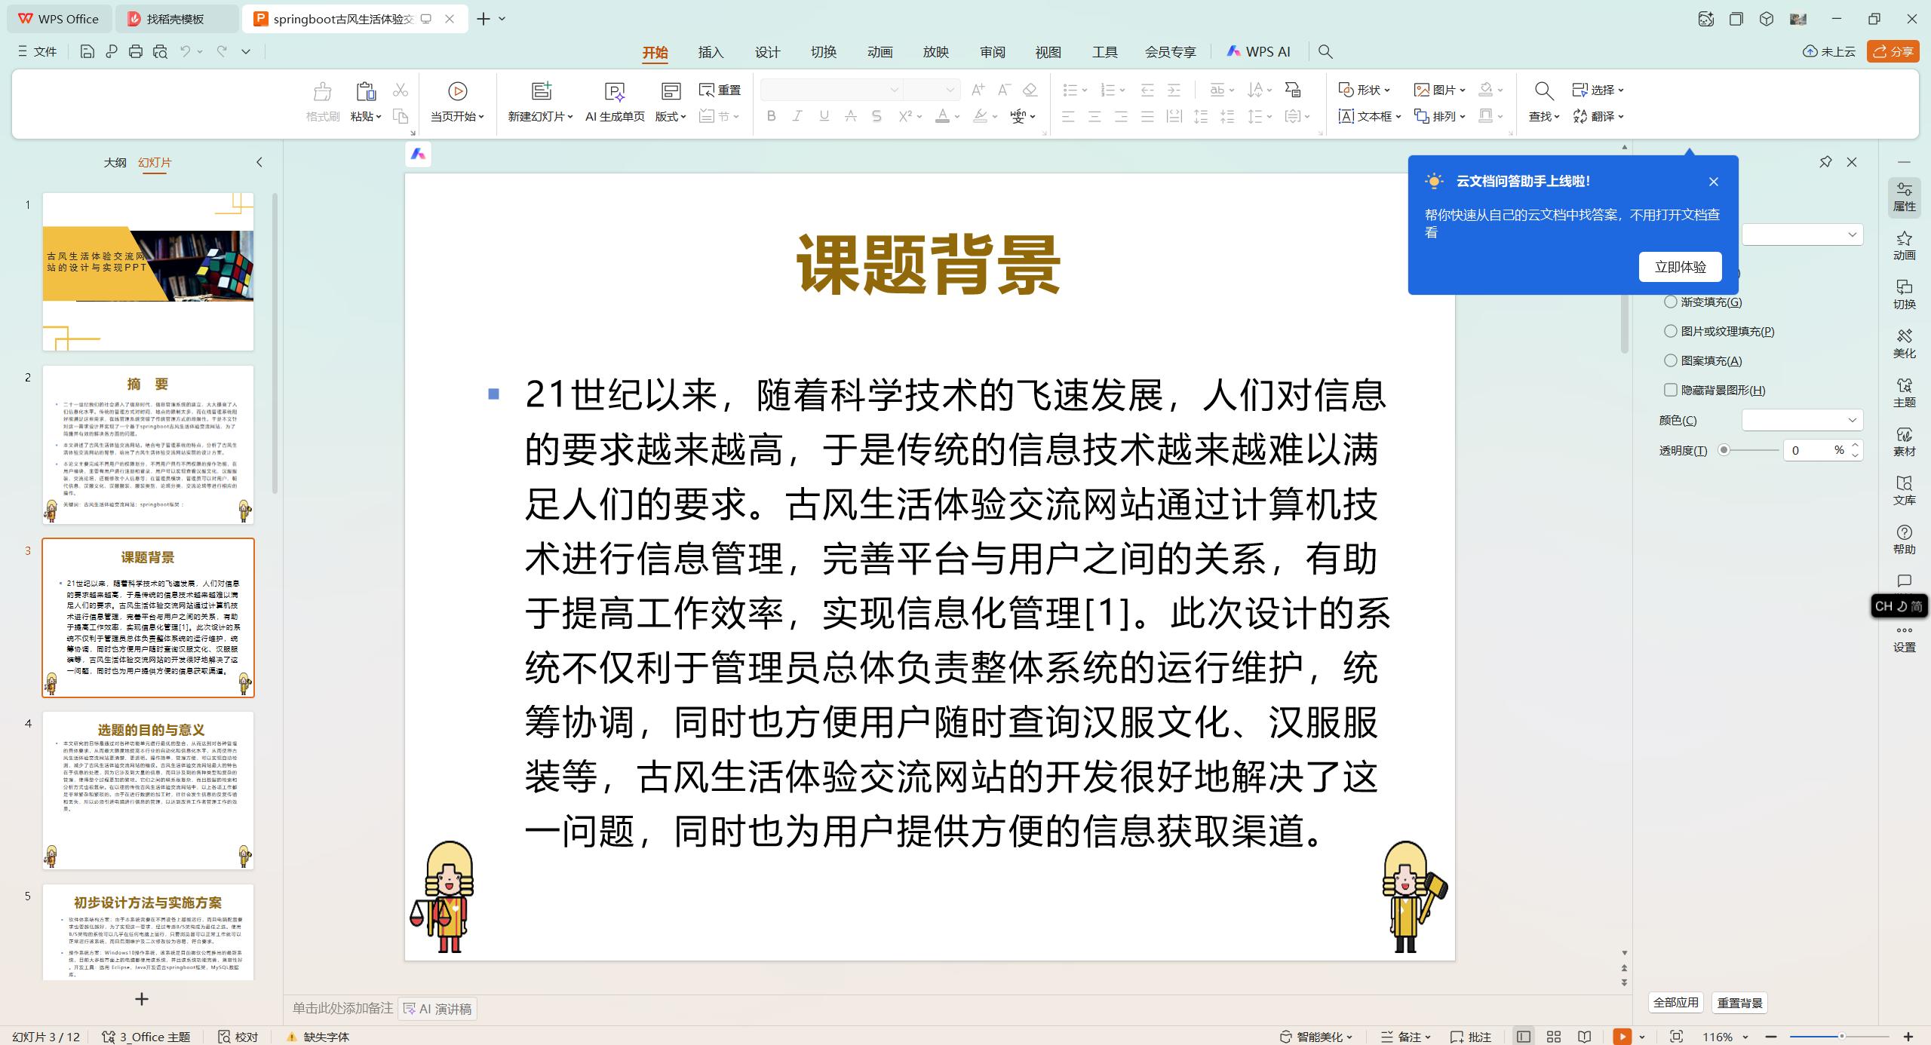1931x1045 pixels.
Task: Open the 颜色 color dropdown
Action: [x=1802, y=420]
